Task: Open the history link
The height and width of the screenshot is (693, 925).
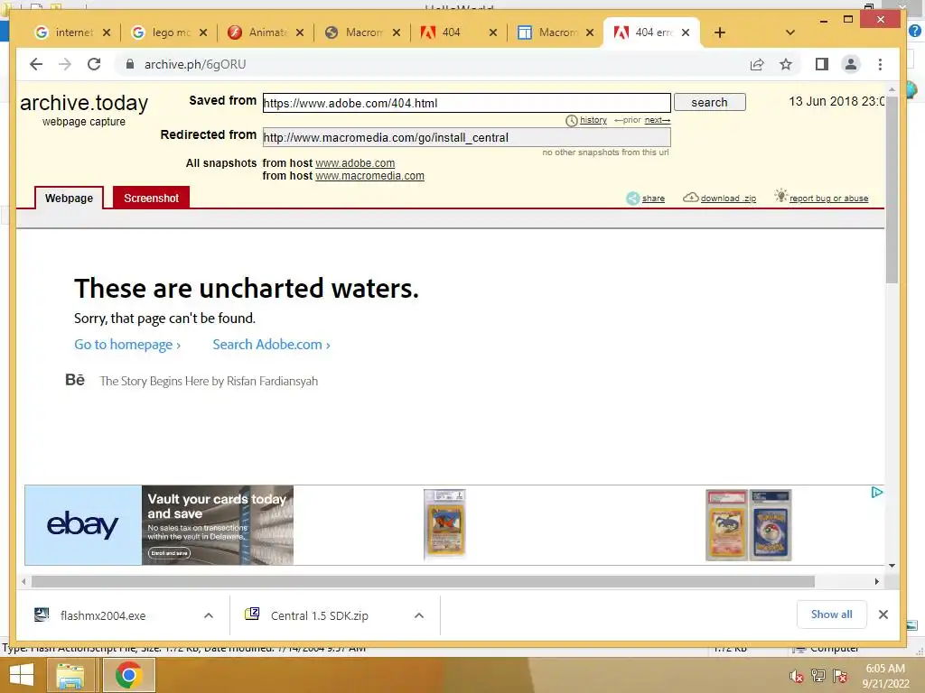Action: (593, 120)
